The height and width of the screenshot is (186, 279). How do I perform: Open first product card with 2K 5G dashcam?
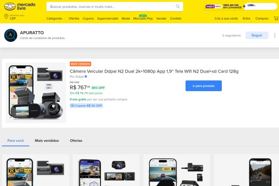click(35, 170)
